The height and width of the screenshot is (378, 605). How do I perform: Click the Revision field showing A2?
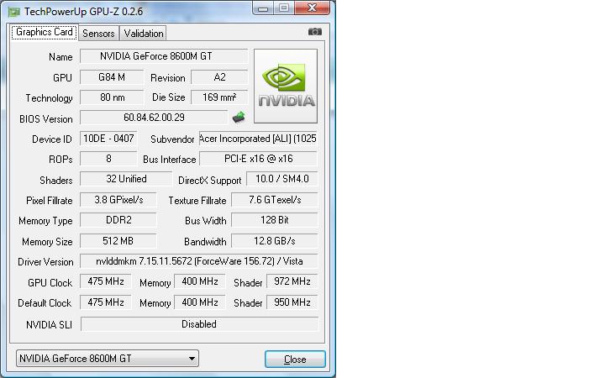point(219,77)
